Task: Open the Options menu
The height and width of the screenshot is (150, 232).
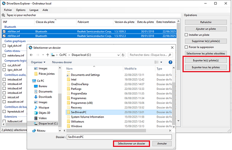Action: [x=21, y=10]
